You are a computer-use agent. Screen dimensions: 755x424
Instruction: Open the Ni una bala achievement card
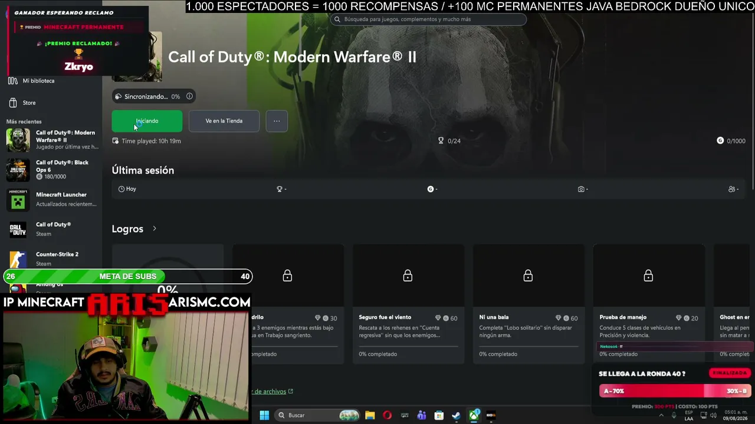tap(528, 304)
